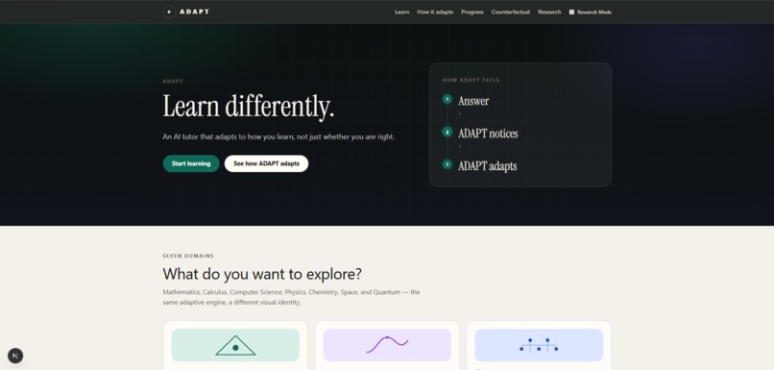Viewport: 774px width, 370px height.
Task: Click the SEVEN DOMAINS label
Action: click(188, 256)
